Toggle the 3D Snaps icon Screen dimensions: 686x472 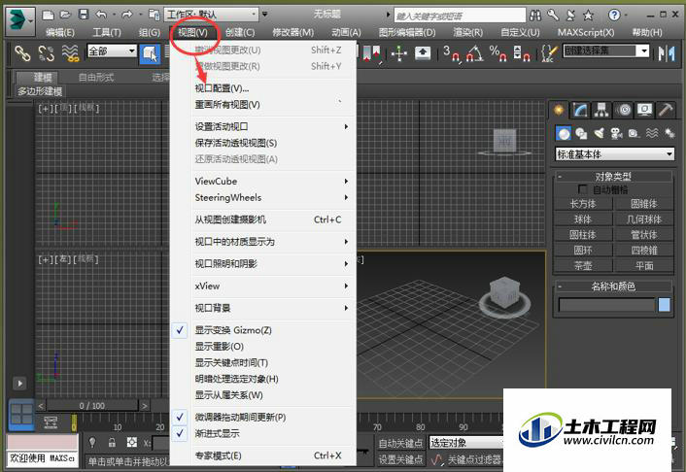pos(452,53)
